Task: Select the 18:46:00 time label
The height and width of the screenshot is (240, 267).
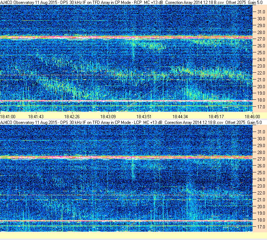Action: click(252, 117)
